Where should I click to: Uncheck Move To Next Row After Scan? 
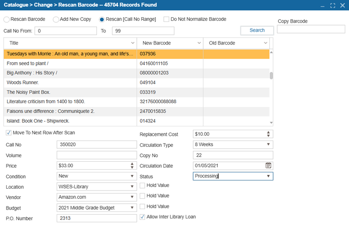click(x=8, y=133)
